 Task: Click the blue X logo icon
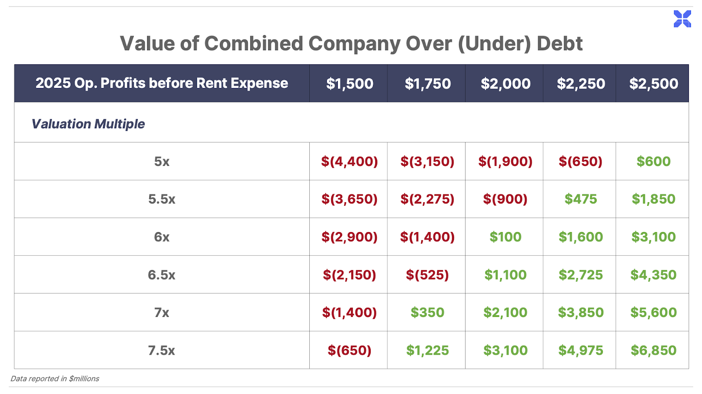click(682, 19)
